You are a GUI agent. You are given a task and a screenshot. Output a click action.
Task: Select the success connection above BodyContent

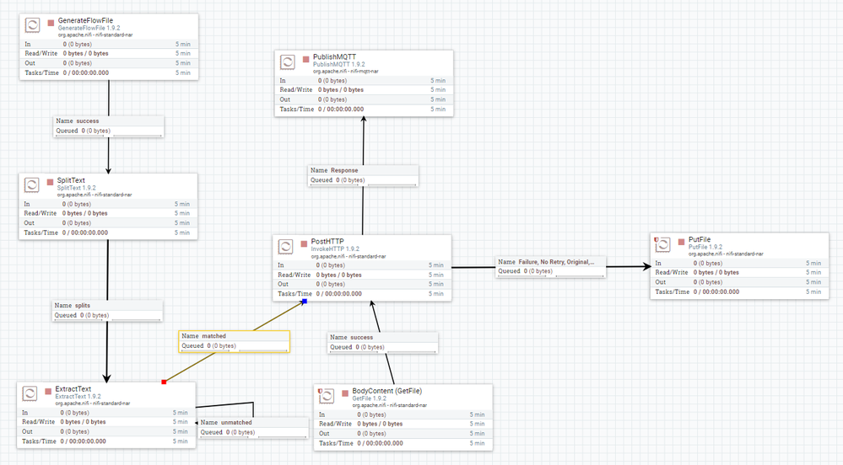click(x=383, y=343)
